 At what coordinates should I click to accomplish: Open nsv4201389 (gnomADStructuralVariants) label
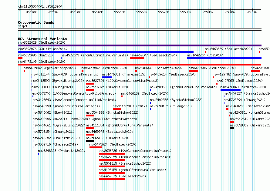click(x=105, y=119)
